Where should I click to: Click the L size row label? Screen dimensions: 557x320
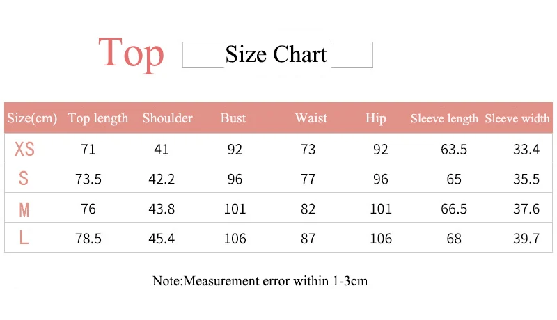coord(24,237)
